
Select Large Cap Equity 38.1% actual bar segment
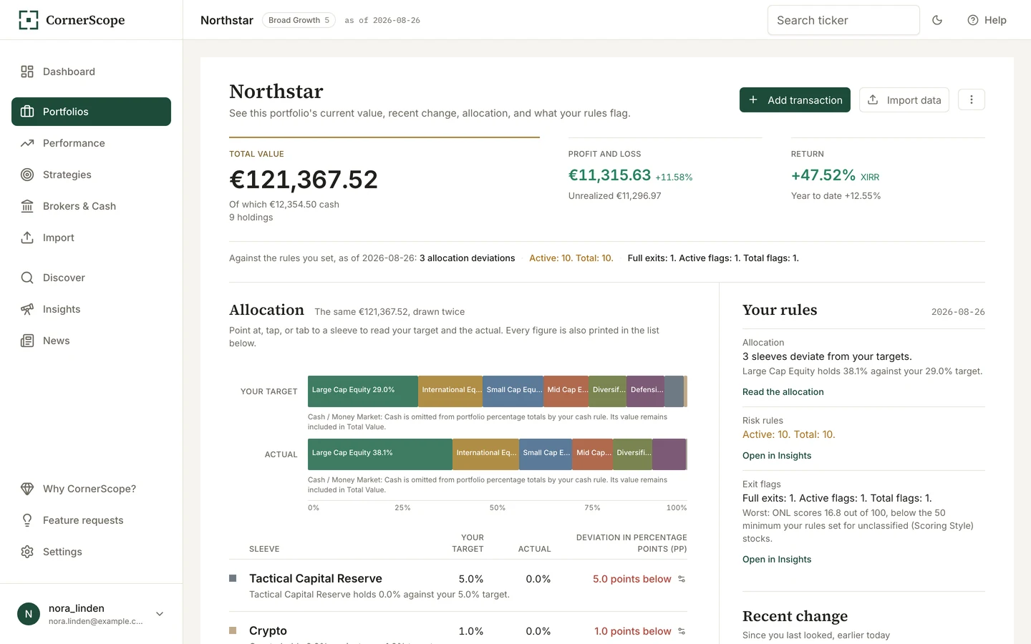(380, 454)
